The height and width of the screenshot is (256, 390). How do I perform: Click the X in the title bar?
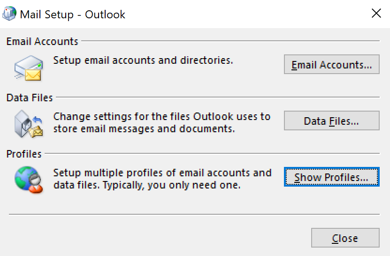(376, 14)
